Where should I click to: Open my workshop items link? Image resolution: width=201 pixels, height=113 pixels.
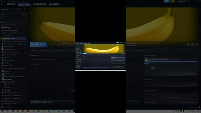click(x=151, y=103)
